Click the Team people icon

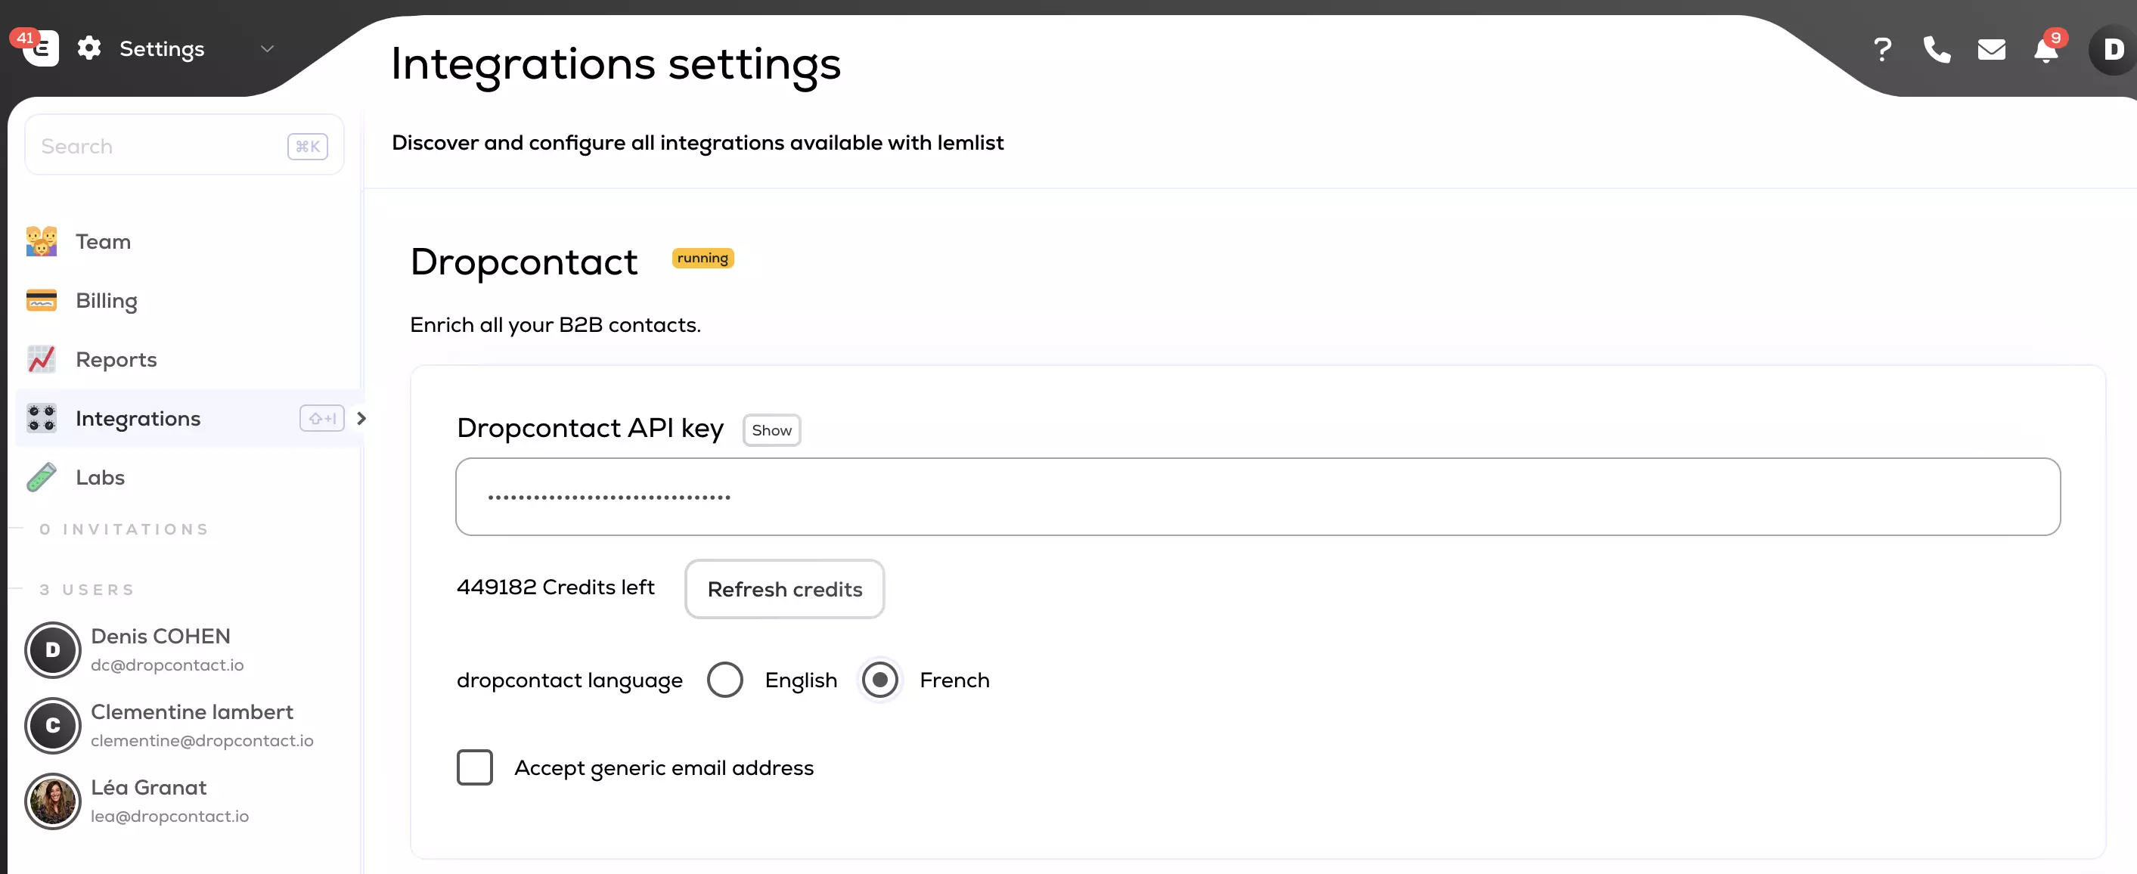[x=42, y=241]
